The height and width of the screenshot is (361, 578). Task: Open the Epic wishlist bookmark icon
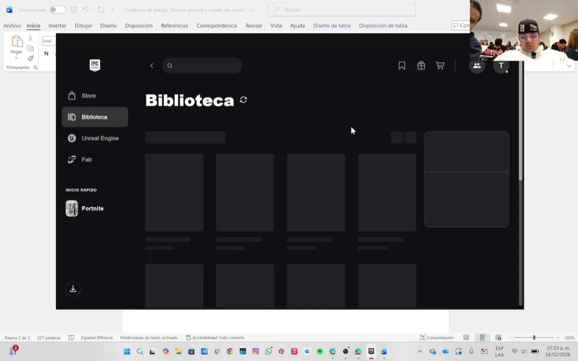(402, 66)
